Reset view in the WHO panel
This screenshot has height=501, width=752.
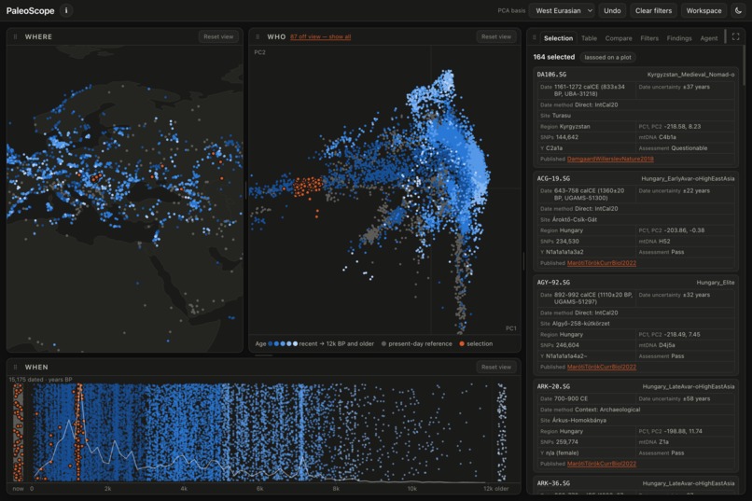496,36
